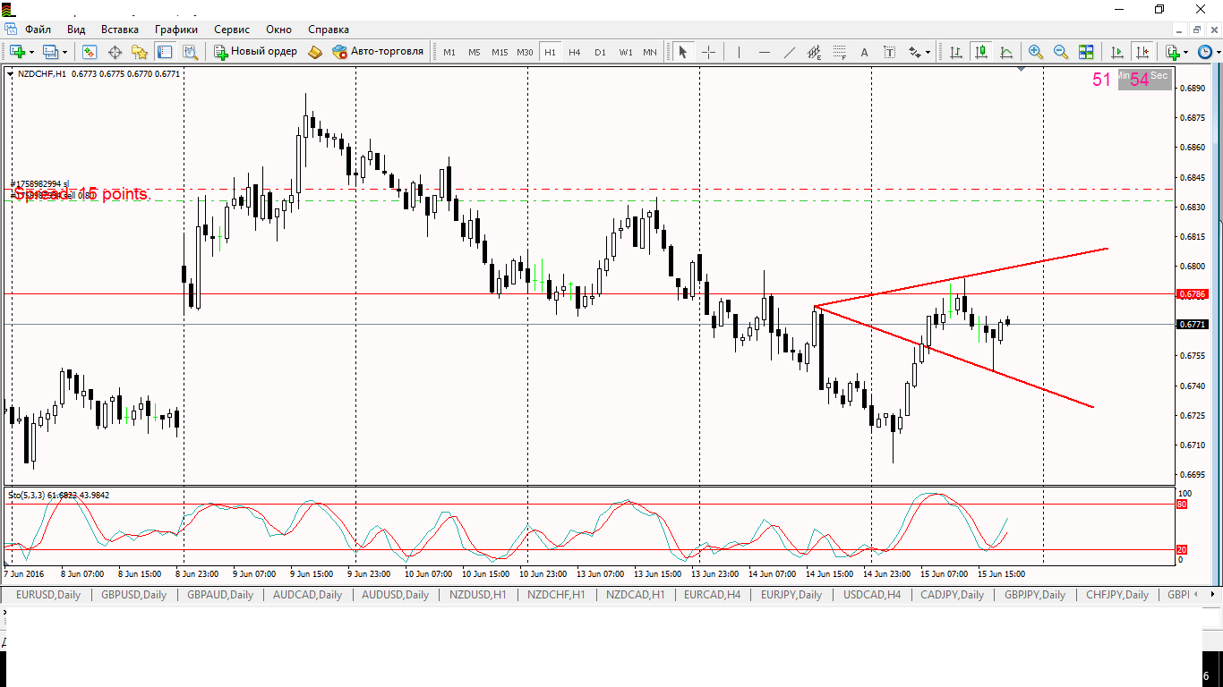This screenshot has height=687, width=1223.
Task: Choose the text tool marked A
Action: [x=864, y=52]
